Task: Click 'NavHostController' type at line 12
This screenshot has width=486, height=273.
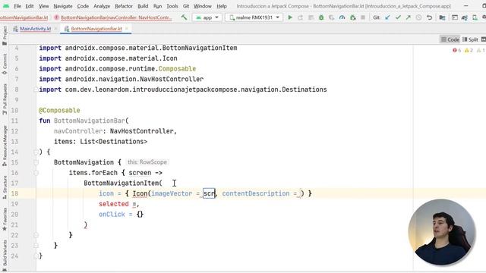Action: (141, 131)
